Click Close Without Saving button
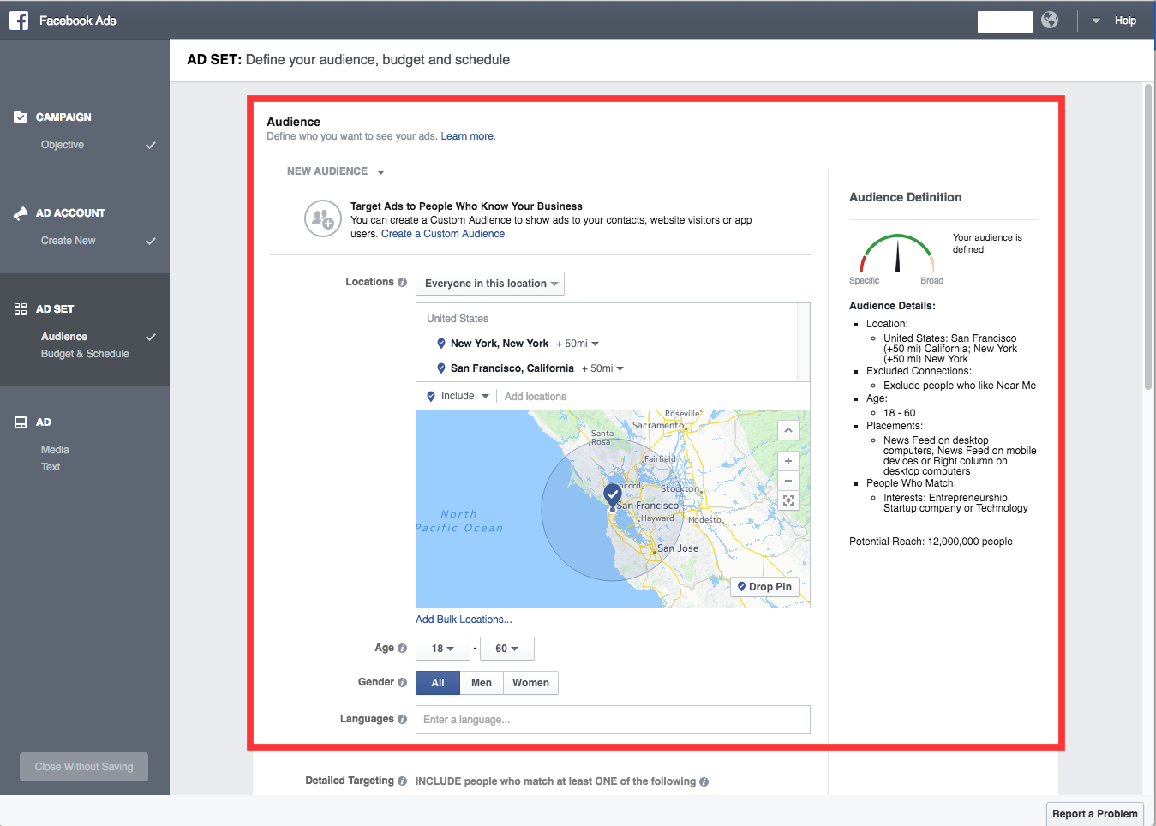Image resolution: width=1156 pixels, height=826 pixels. coord(84,767)
